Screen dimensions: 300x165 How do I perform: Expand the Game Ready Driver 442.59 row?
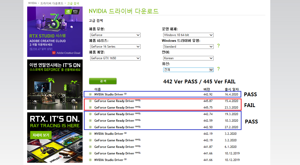point(90,121)
